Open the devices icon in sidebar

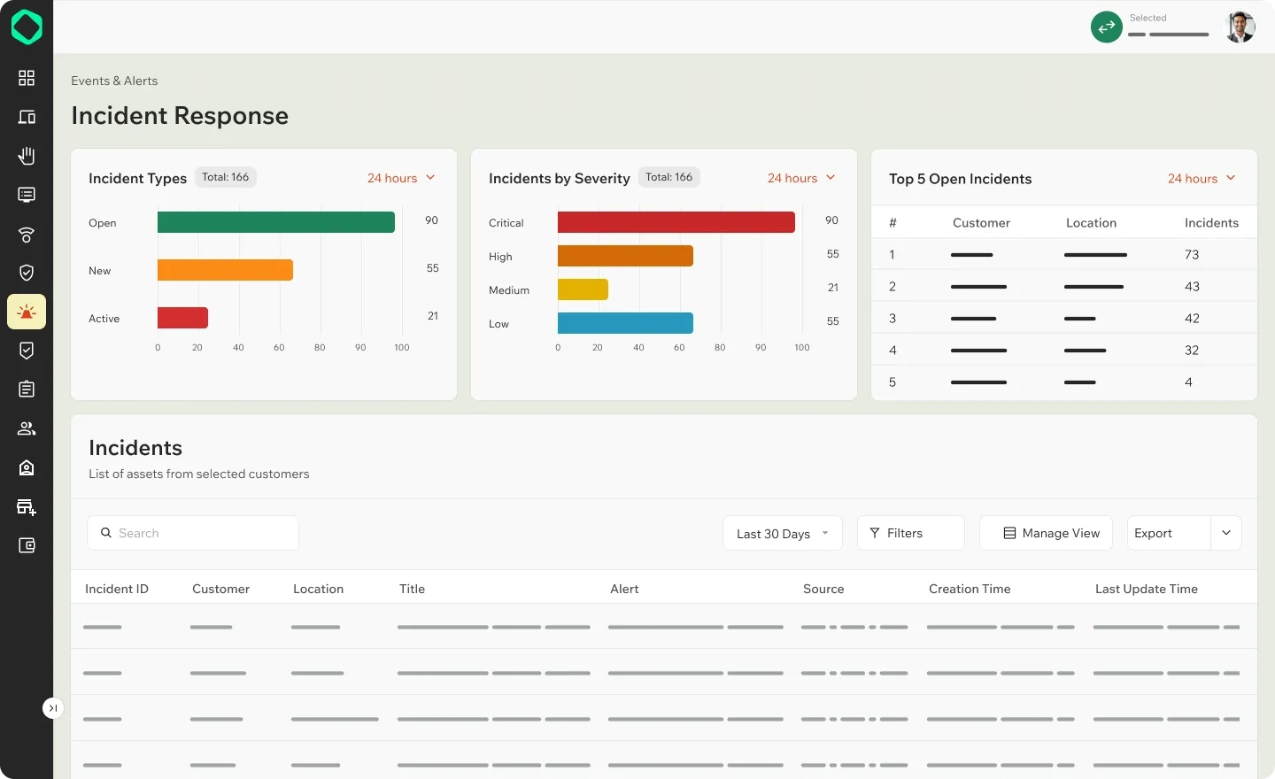tap(27, 117)
